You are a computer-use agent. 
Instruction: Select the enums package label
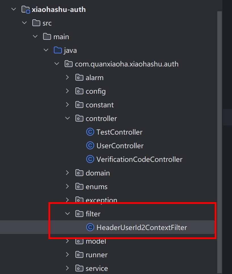point(96,187)
